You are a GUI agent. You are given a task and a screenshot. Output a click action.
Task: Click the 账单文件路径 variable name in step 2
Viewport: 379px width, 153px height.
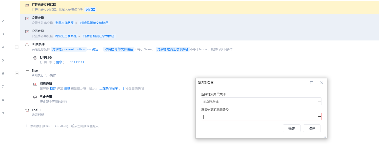[x=65, y=23]
